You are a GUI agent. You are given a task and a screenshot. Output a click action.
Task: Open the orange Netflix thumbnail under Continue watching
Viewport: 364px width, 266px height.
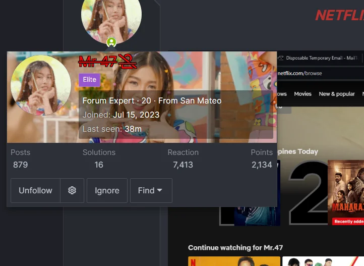(234, 261)
